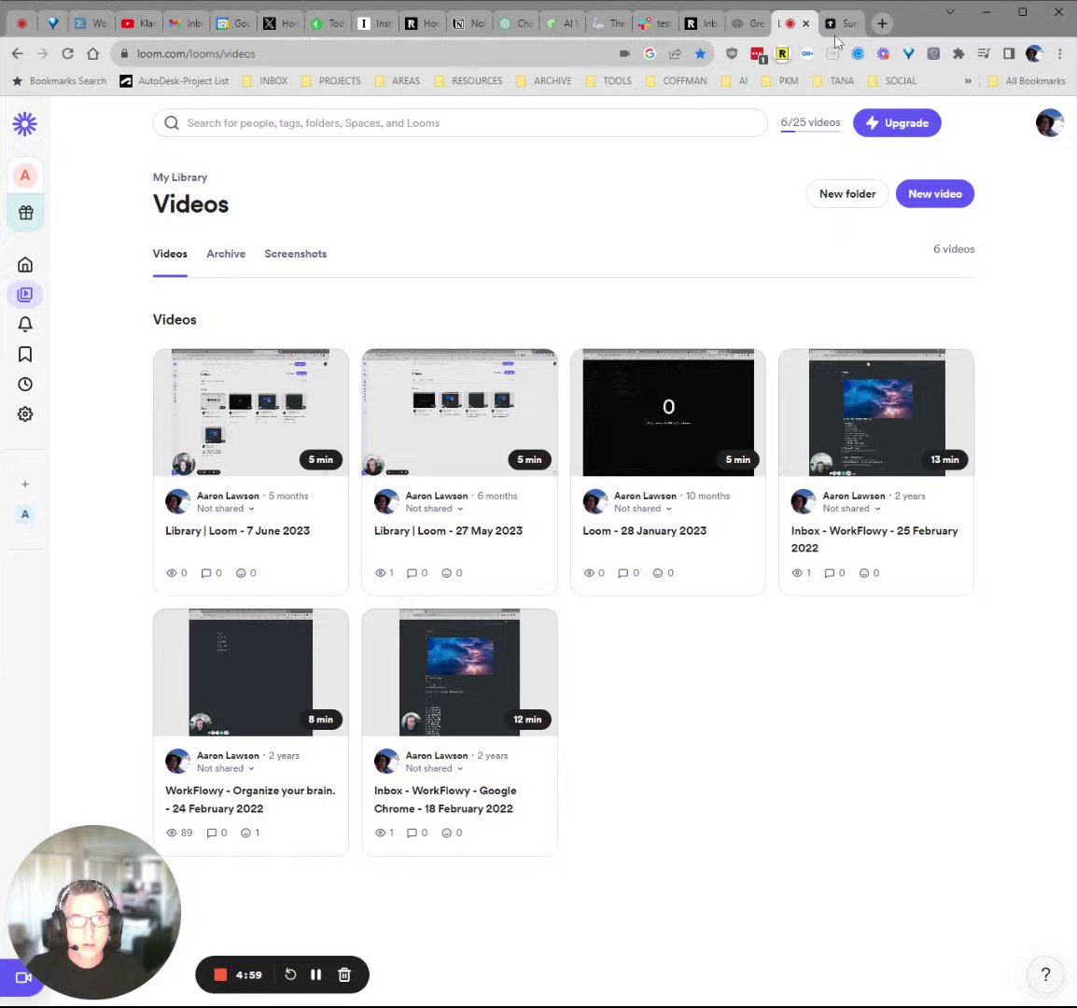The height and width of the screenshot is (1008, 1077).
Task: Open the profile avatar at top right
Action: 1050,123
